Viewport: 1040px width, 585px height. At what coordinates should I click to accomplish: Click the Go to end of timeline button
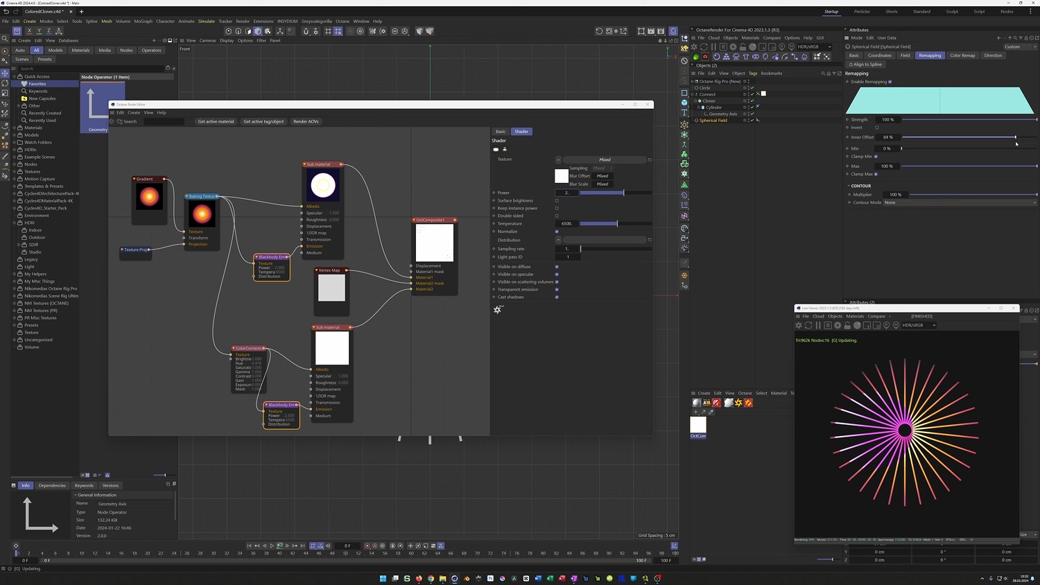pos(302,545)
